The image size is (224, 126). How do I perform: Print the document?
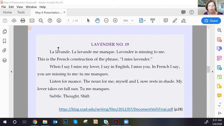pyautogui.click(x=23, y=21)
